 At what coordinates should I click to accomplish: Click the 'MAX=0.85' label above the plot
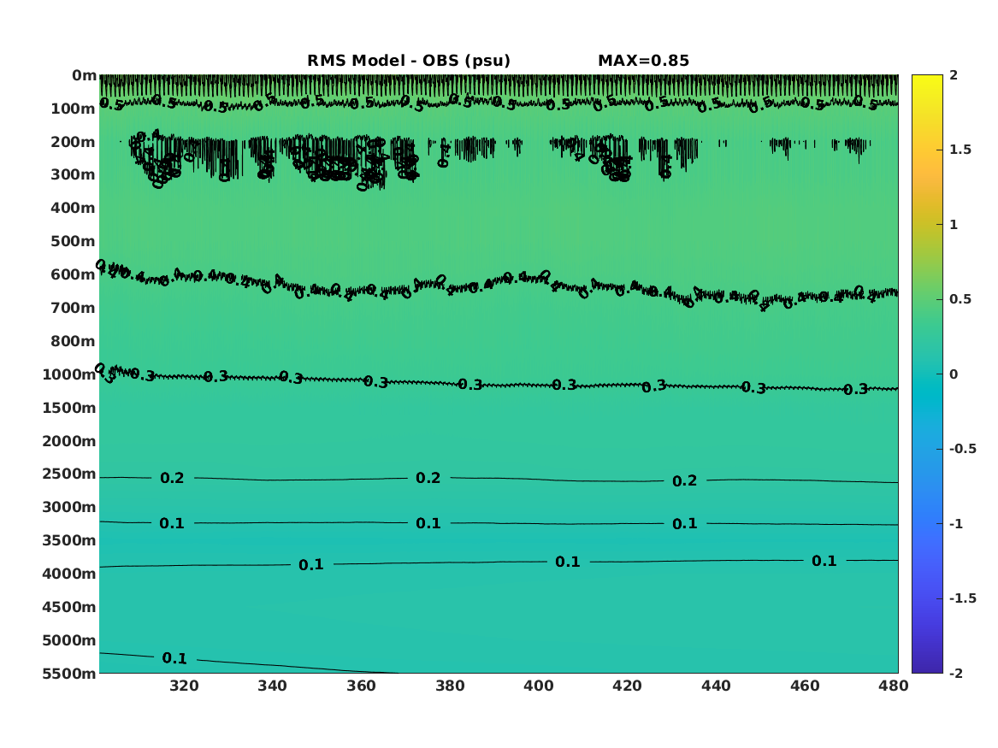point(643,61)
